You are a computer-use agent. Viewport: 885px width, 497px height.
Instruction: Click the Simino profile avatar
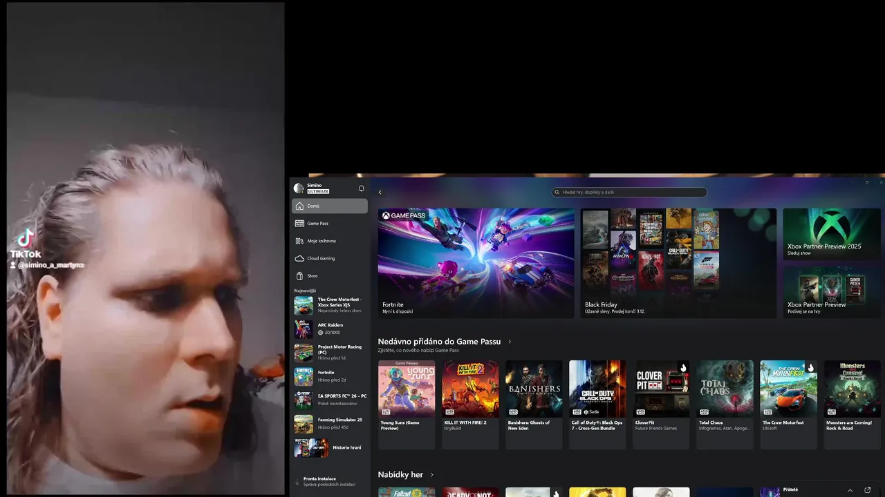click(x=299, y=188)
